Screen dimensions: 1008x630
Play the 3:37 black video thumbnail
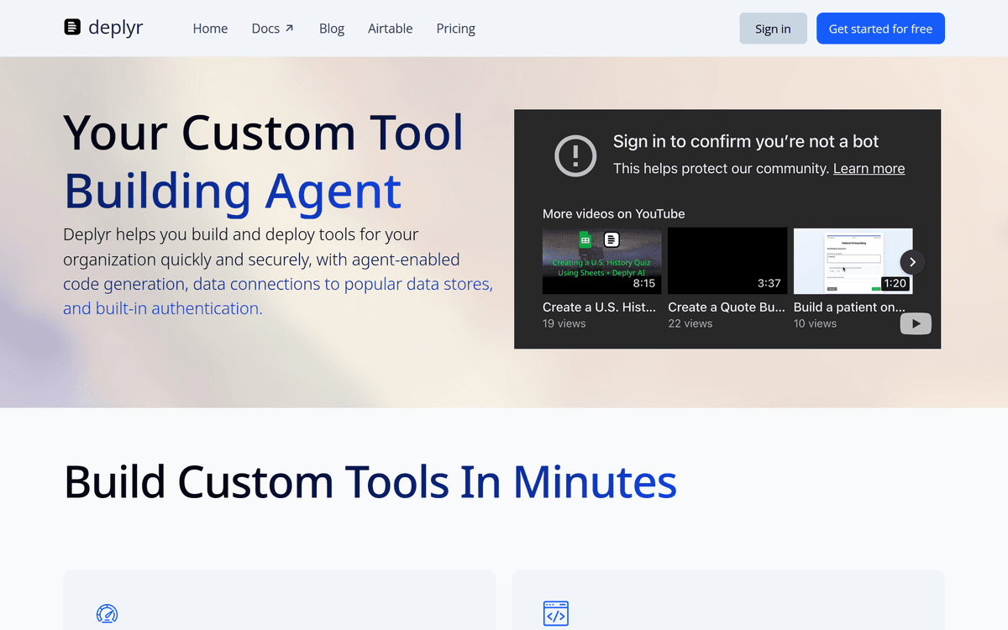(x=727, y=260)
